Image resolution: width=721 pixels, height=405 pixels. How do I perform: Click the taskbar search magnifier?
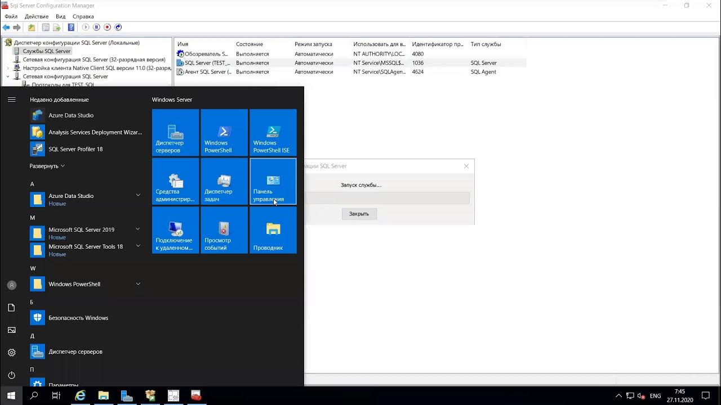point(34,395)
